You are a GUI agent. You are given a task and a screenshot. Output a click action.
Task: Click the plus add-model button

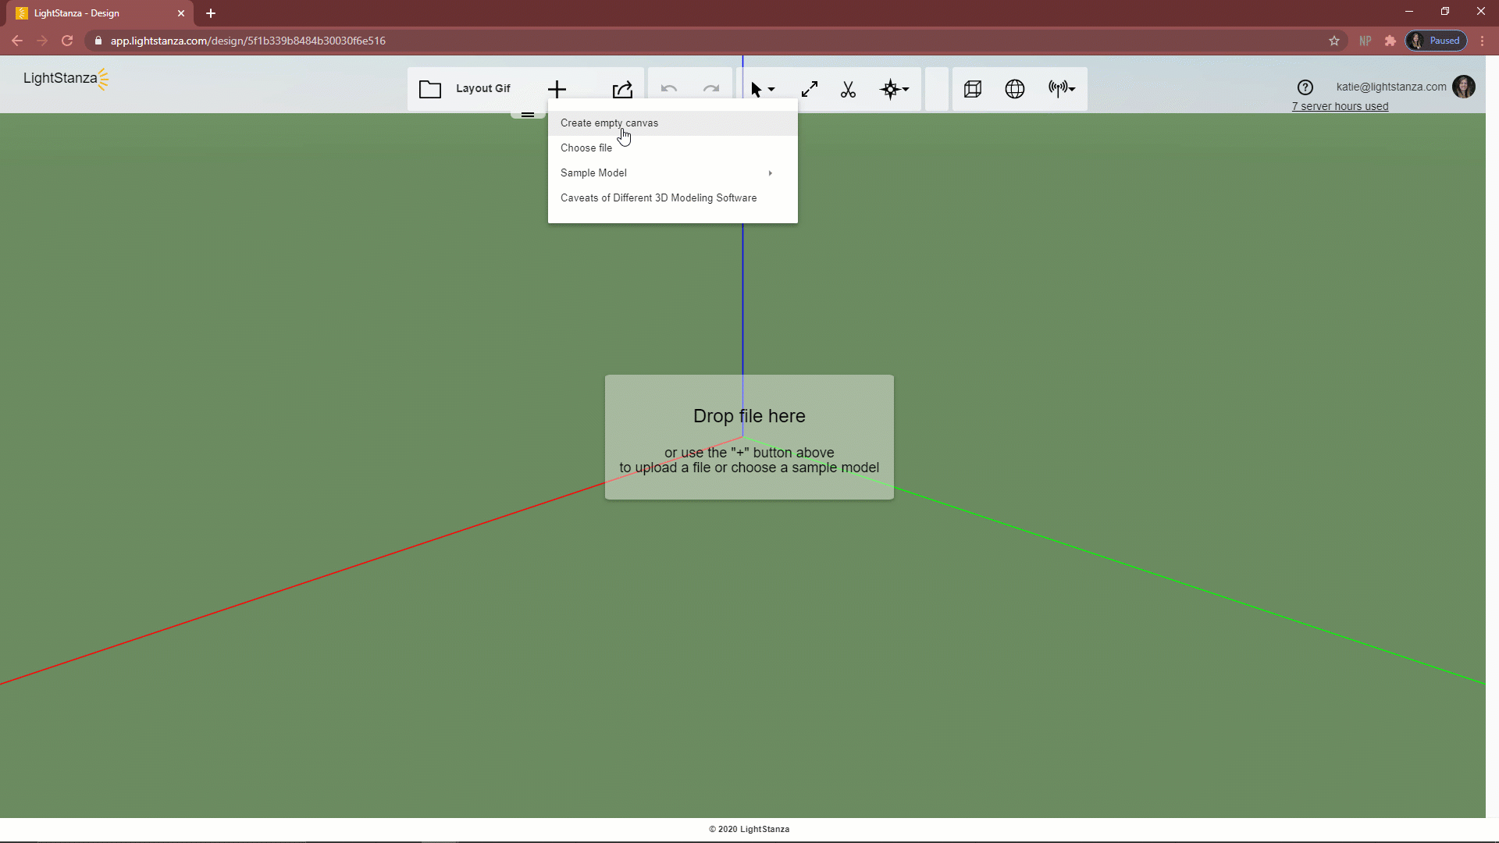tap(557, 89)
